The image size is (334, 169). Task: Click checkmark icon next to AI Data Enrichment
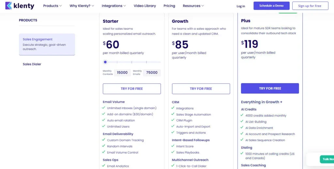pos(242,128)
